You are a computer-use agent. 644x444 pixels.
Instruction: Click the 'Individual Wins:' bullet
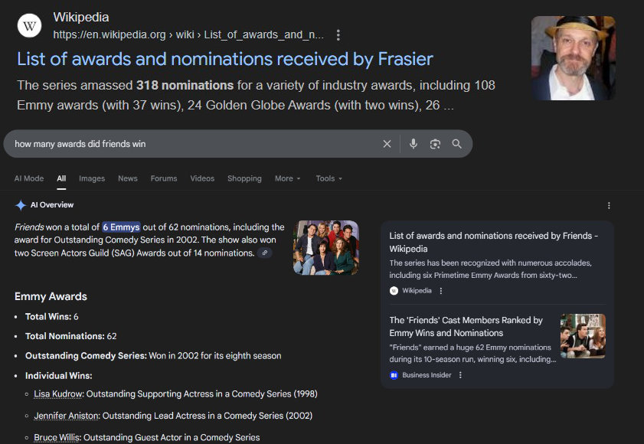tap(59, 376)
